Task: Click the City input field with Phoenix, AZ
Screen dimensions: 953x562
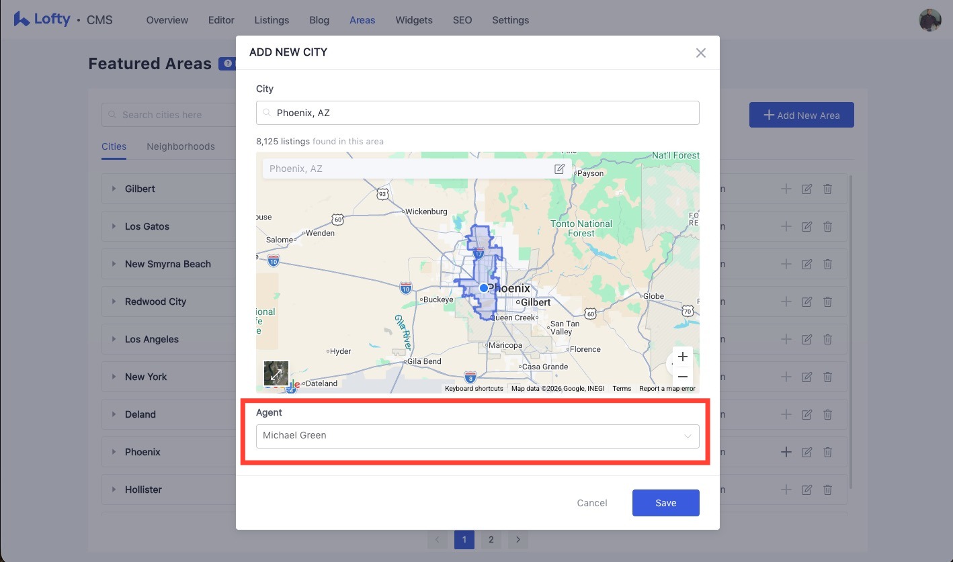Action: [x=477, y=113]
